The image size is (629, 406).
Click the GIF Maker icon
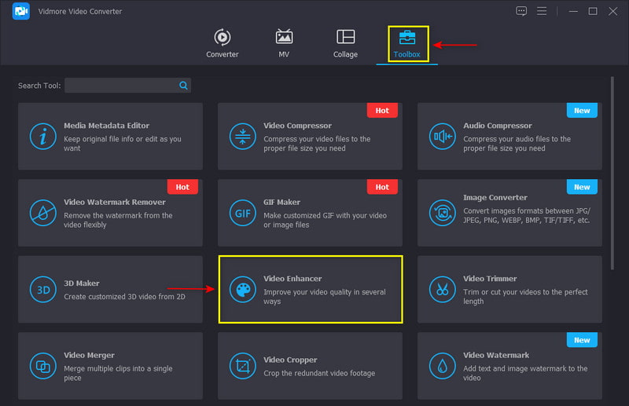(243, 213)
